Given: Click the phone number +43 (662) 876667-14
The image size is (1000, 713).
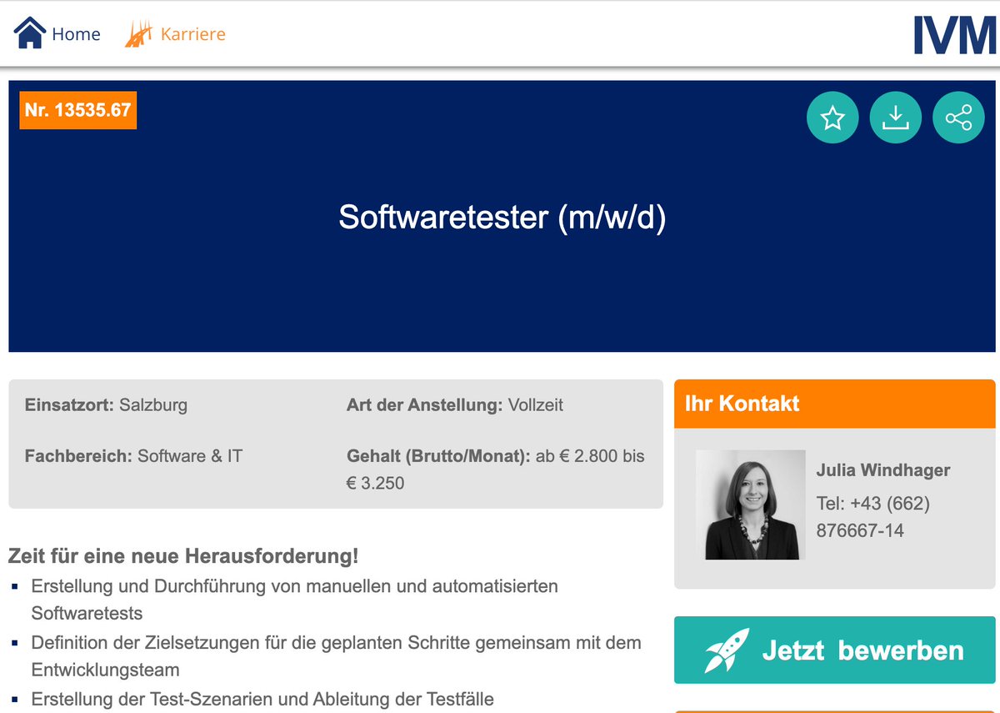Looking at the screenshot, I should [x=873, y=517].
